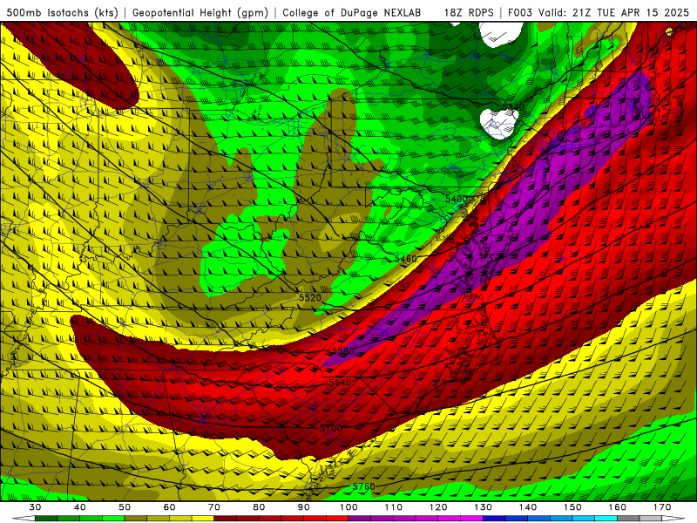Click the '90' value on the color scale

(x=304, y=507)
